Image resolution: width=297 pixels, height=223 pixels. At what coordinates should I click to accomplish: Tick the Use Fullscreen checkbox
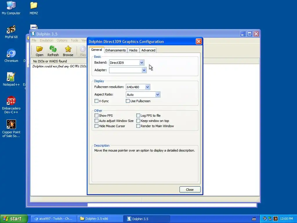[128, 101]
